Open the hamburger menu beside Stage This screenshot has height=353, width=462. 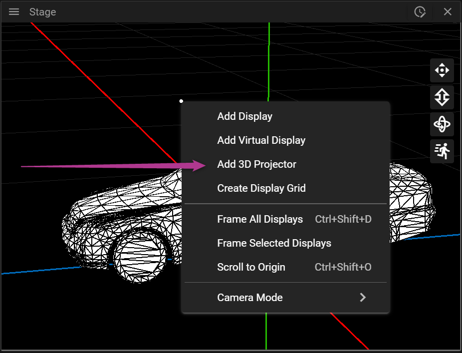(14, 12)
